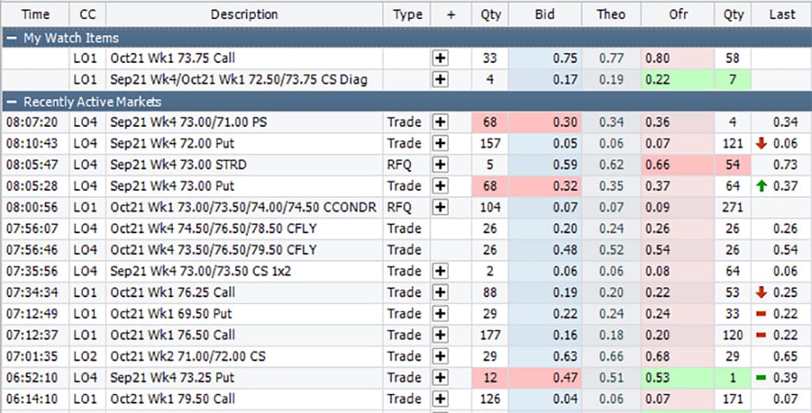Click red 0.30 bid for 73.00/71.00 PS
This screenshot has width=812, height=413.
tap(545, 122)
